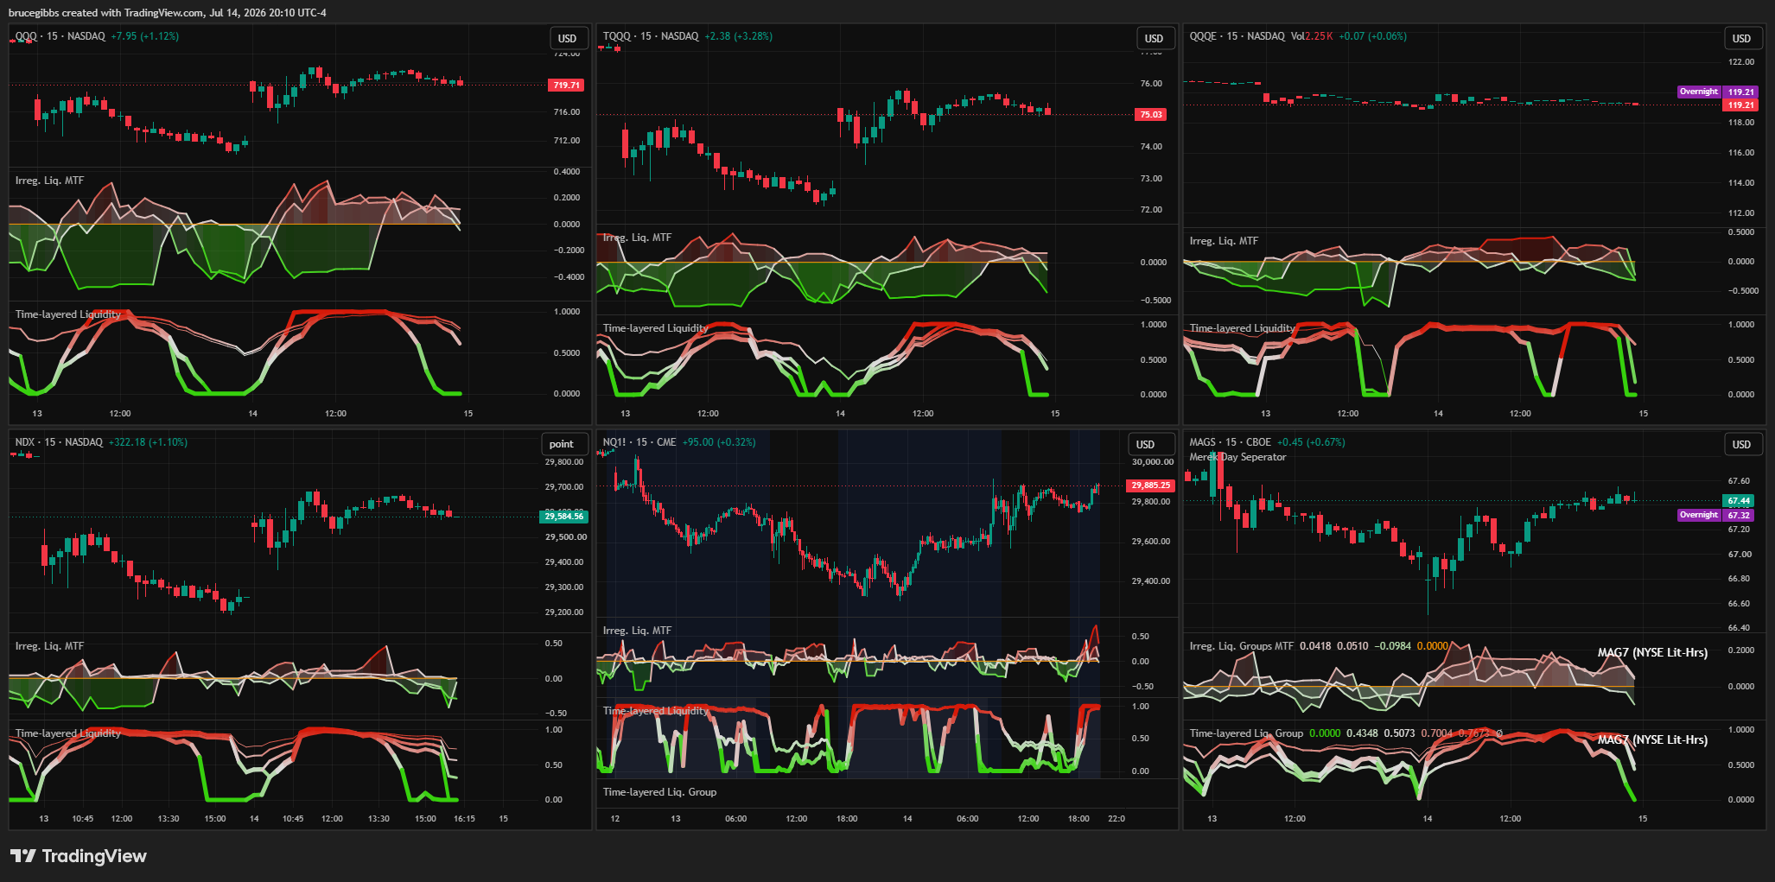Select Time-layered Liquidity label on QQQE chart

point(1243,328)
